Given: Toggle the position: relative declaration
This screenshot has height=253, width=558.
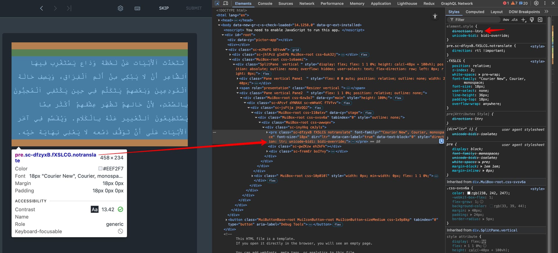Looking at the screenshot, I should [471, 66].
